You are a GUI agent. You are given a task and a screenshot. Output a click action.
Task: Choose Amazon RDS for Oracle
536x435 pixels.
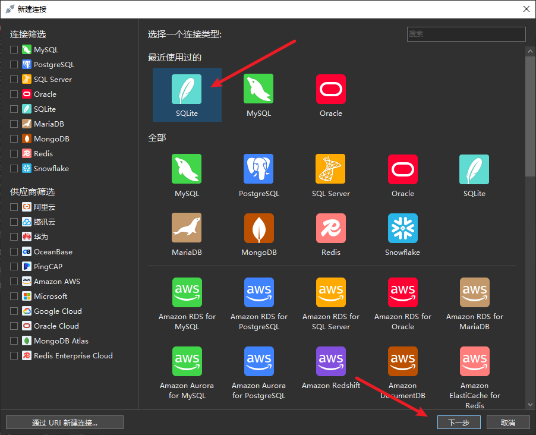point(403,292)
